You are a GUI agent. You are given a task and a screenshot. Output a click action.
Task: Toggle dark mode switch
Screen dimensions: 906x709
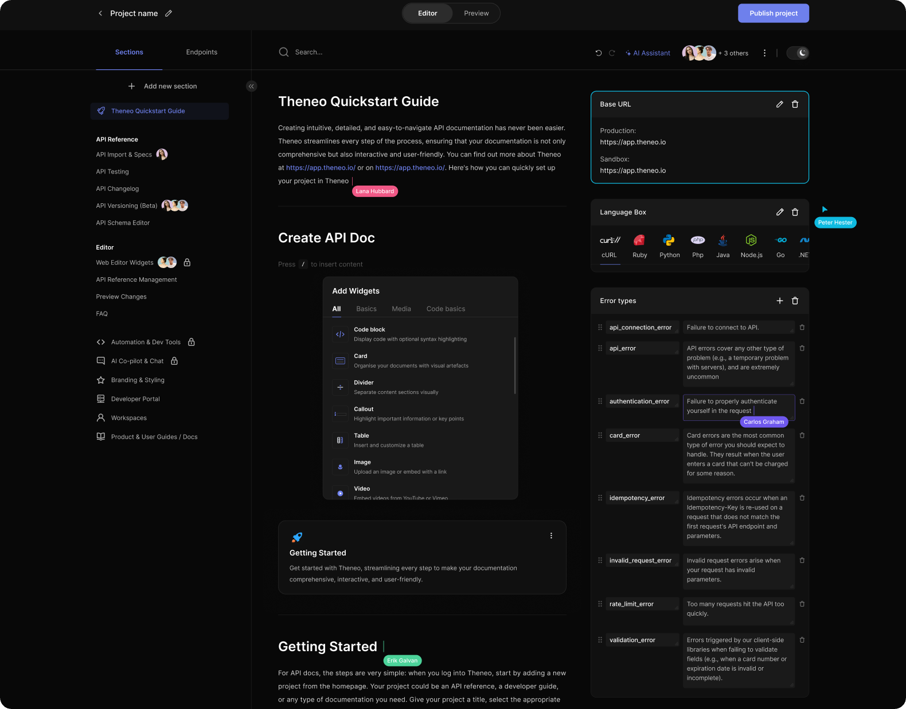pyautogui.click(x=797, y=53)
